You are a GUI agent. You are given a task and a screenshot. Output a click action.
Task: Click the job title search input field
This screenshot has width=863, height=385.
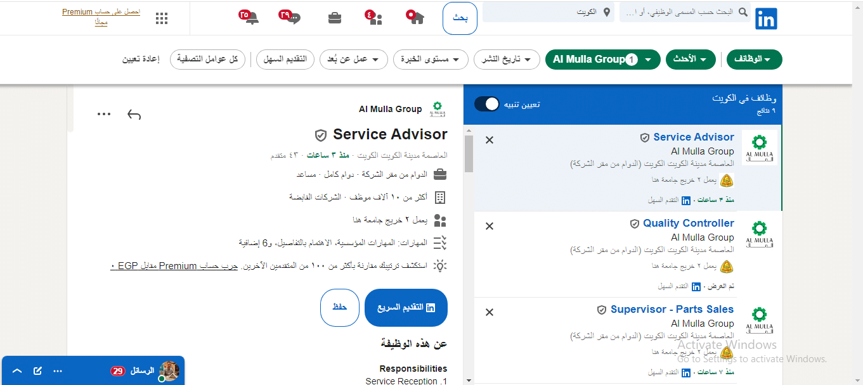coord(685,12)
